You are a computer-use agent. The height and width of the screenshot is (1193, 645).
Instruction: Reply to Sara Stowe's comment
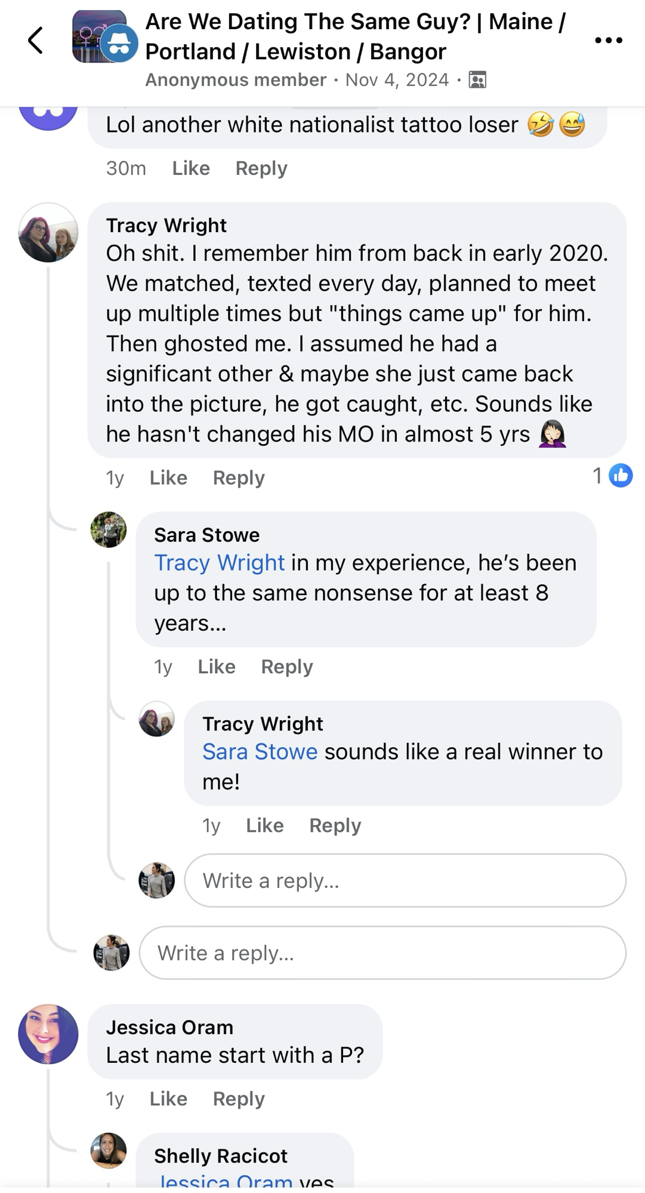coord(287,667)
